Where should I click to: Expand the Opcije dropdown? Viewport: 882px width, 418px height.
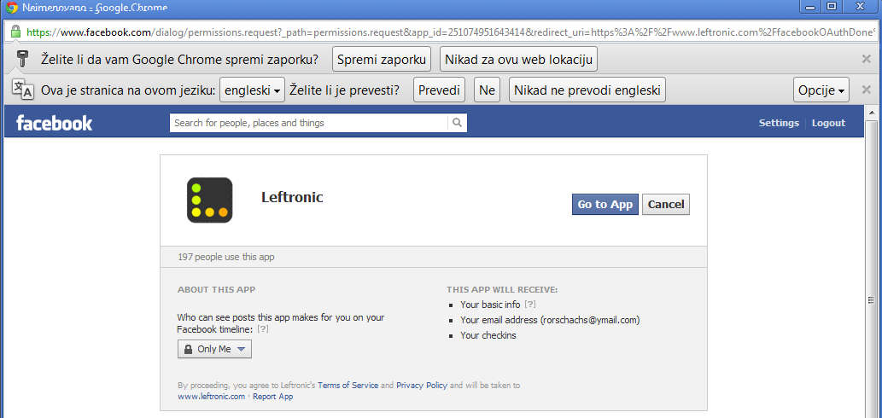(x=821, y=90)
